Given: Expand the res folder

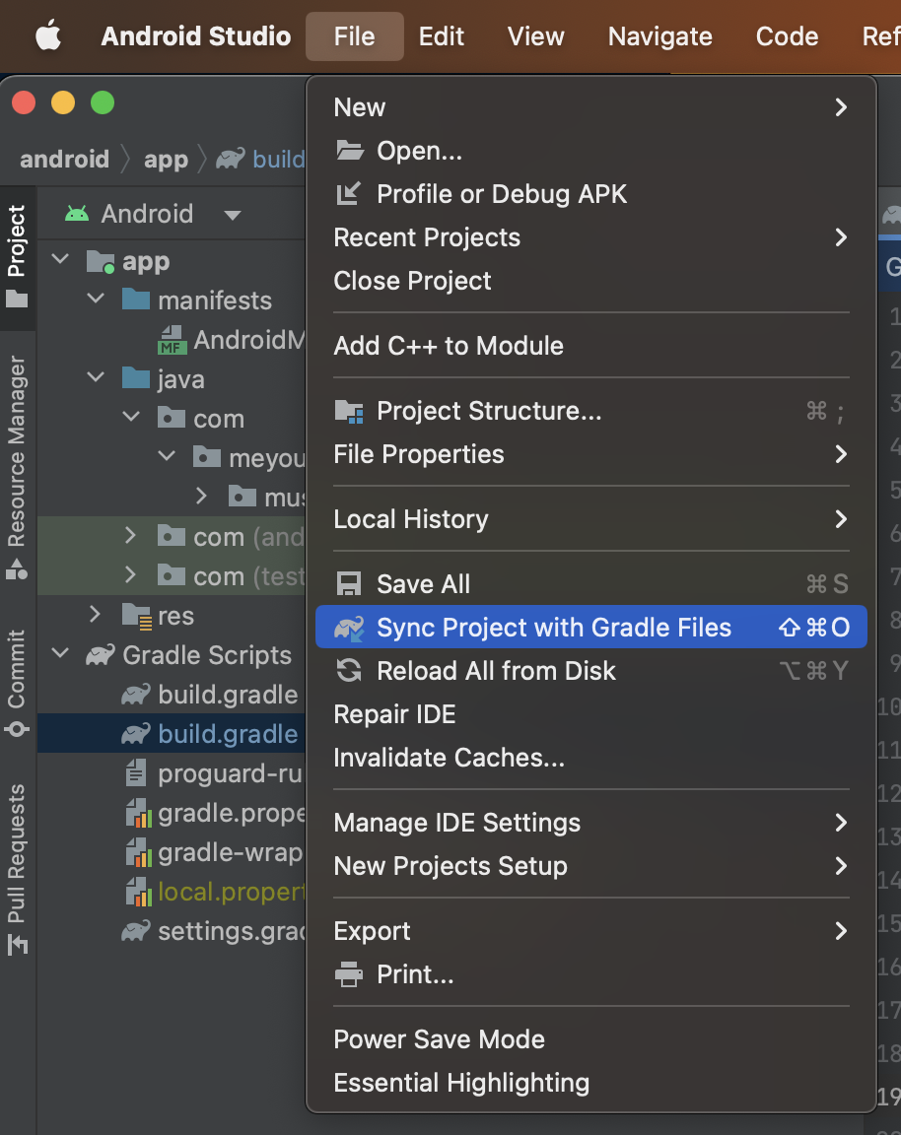Looking at the screenshot, I should point(95,616).
